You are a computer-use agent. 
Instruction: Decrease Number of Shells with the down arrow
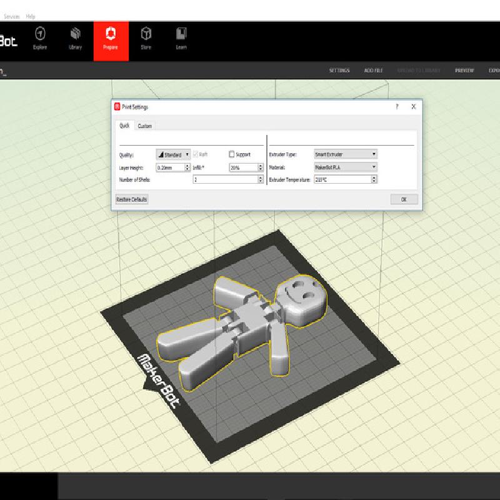coord(261,182)
